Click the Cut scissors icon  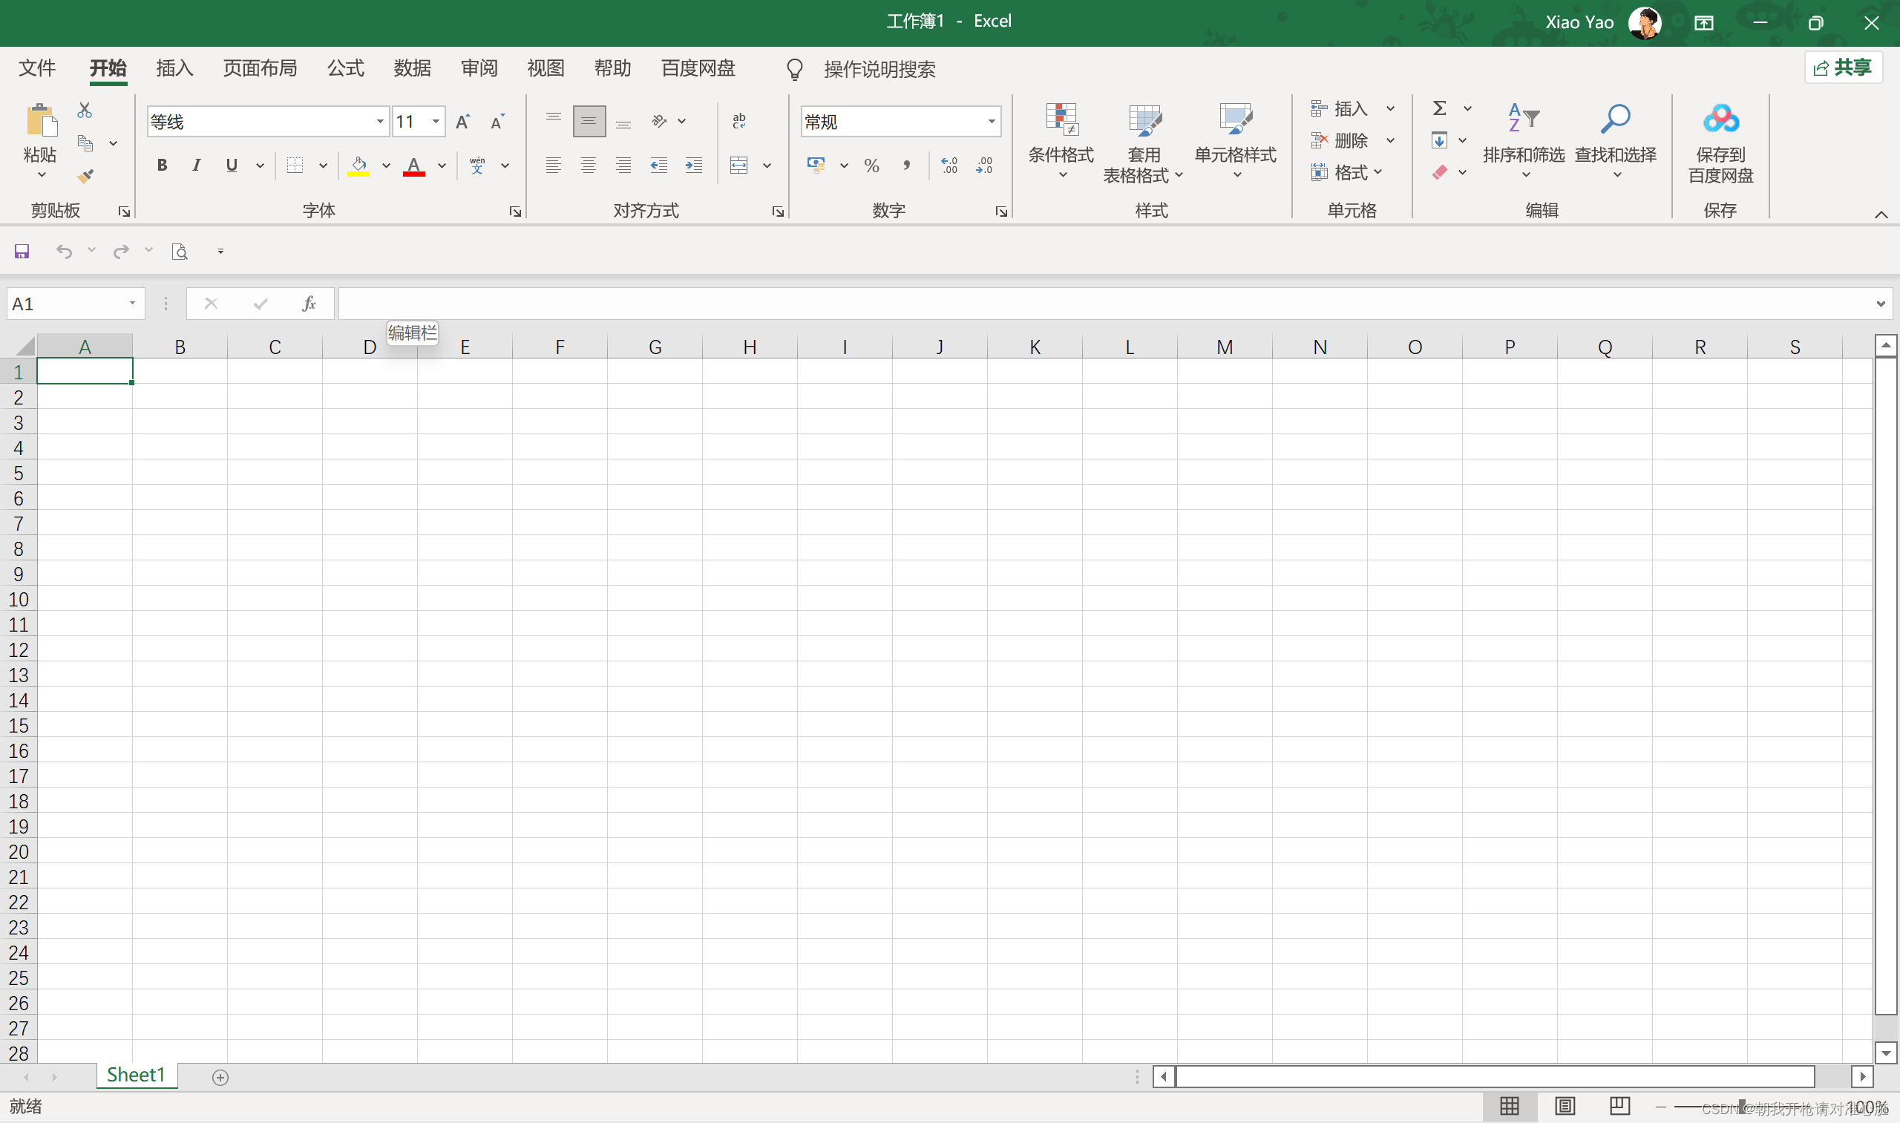click(85, 111)
